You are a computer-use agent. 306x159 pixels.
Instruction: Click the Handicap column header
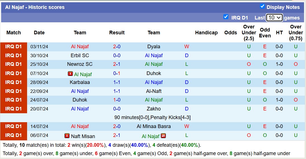[206, 33]
